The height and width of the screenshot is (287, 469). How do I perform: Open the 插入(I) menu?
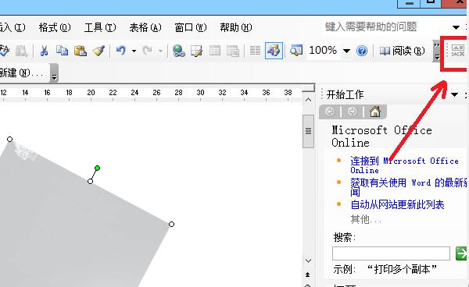[12, 27]
